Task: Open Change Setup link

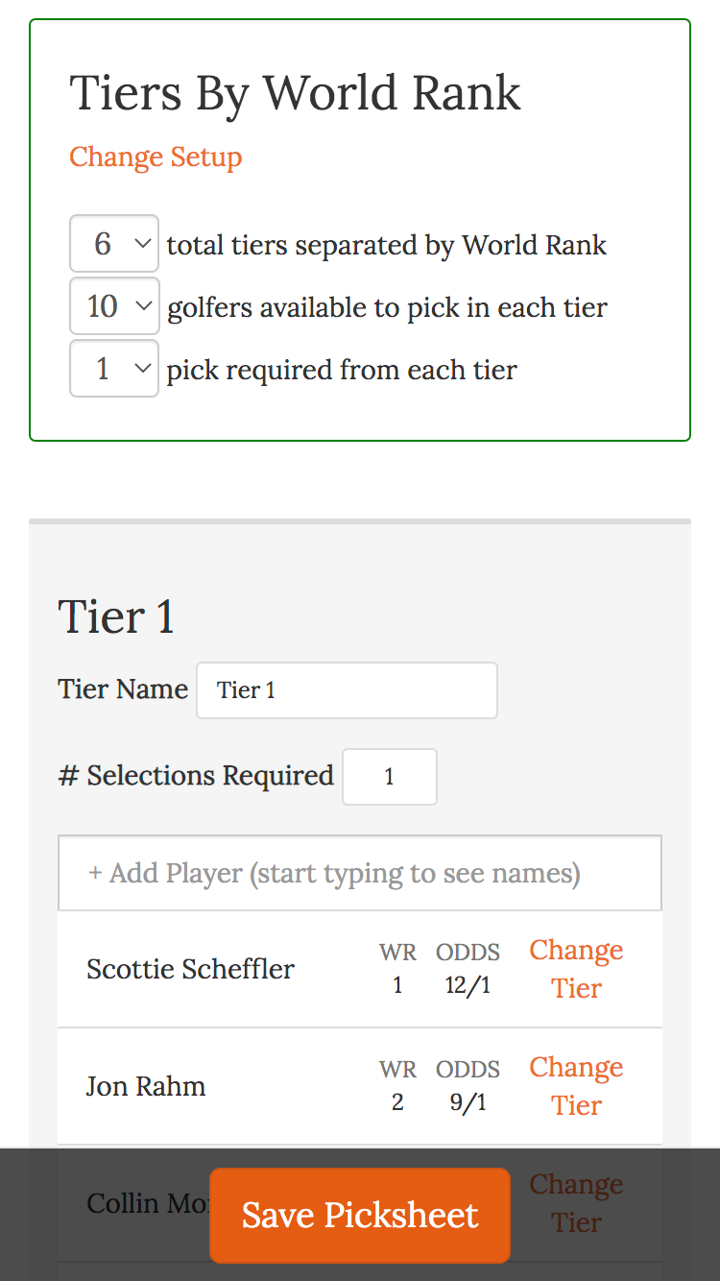Action: coord(155,157)
